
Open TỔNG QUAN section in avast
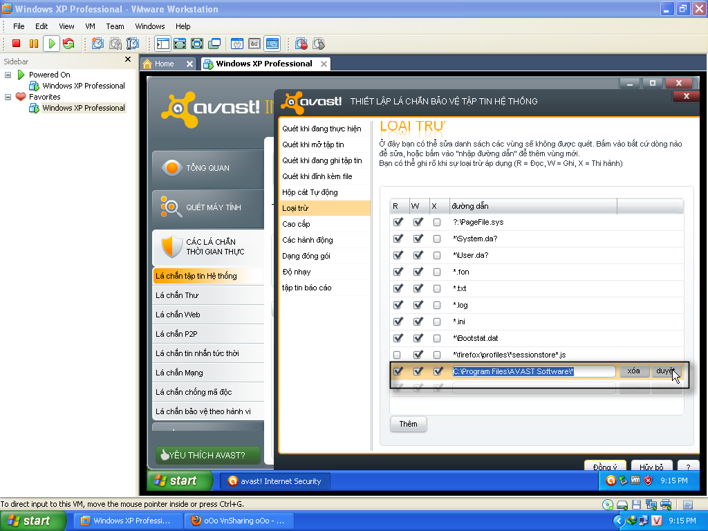tap(208, 168)
